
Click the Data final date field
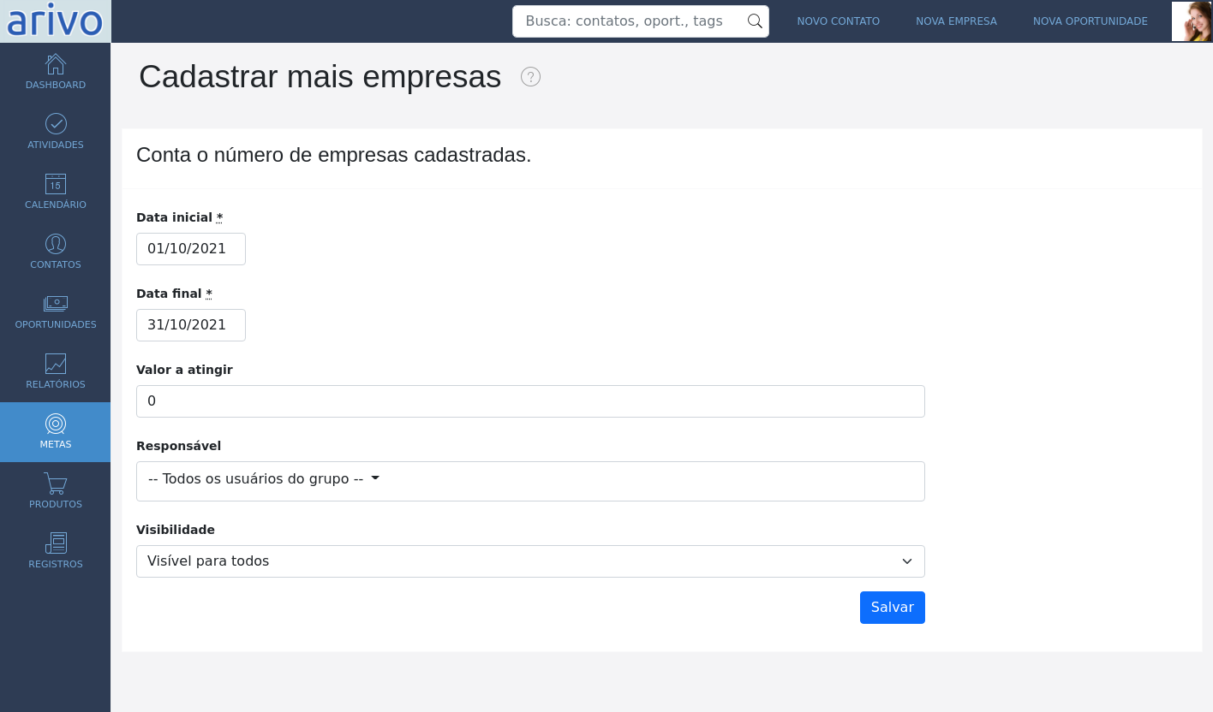(x=191, y=325)
